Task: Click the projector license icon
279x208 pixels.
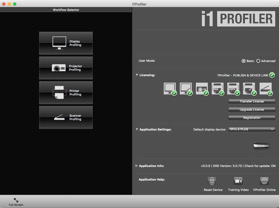Action: click(202, 89)
